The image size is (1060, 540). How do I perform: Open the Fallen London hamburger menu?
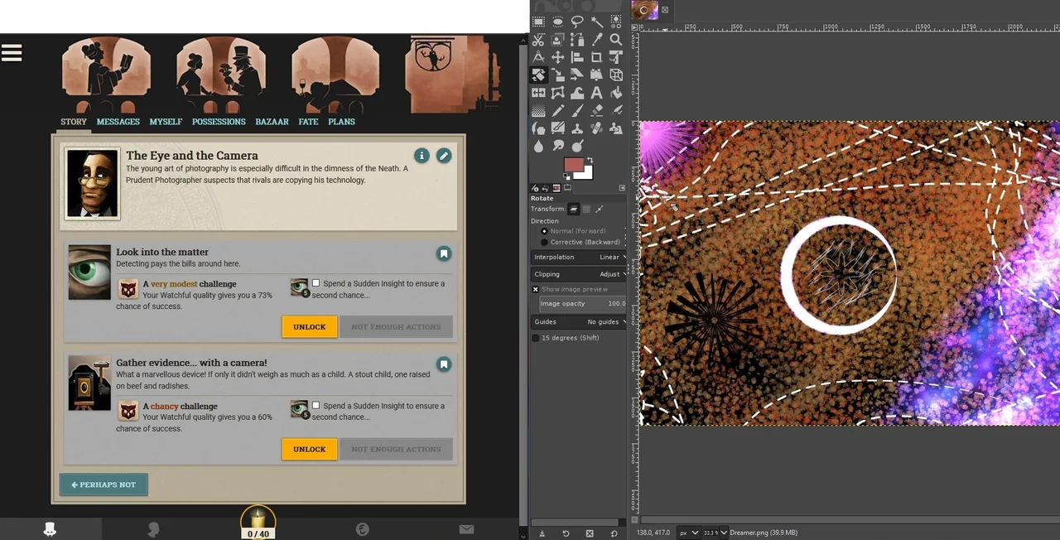[12, 53]
